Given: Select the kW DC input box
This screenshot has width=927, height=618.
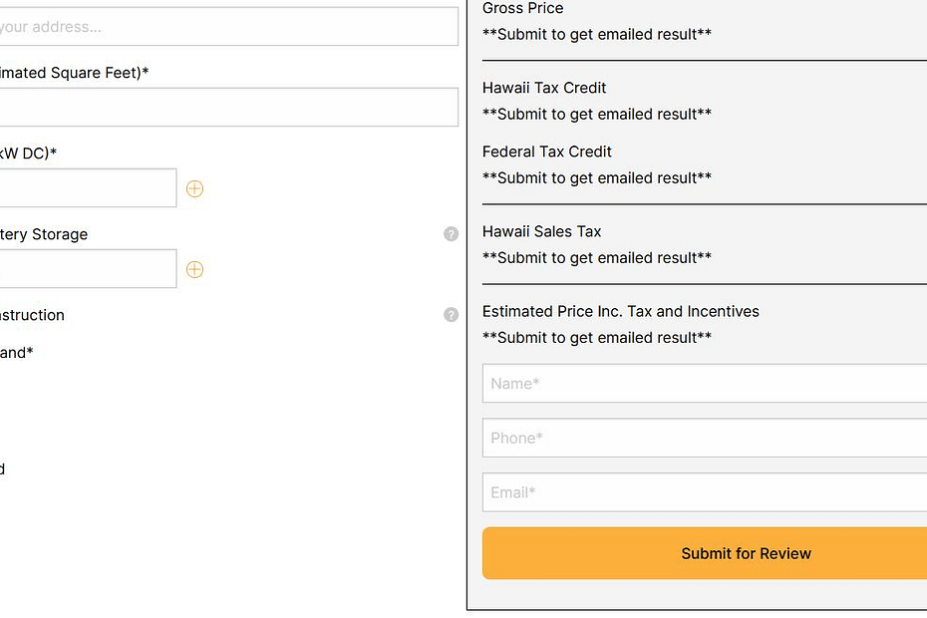Looking at the screenshot, I should click(87, 188).
